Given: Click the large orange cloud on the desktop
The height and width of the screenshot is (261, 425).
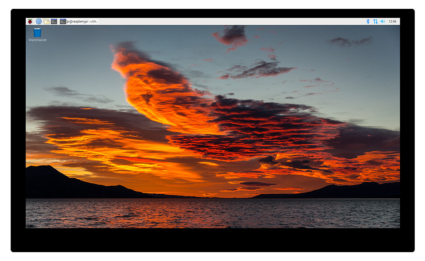Looking at the screenshot, I should [x=151, y=88].
